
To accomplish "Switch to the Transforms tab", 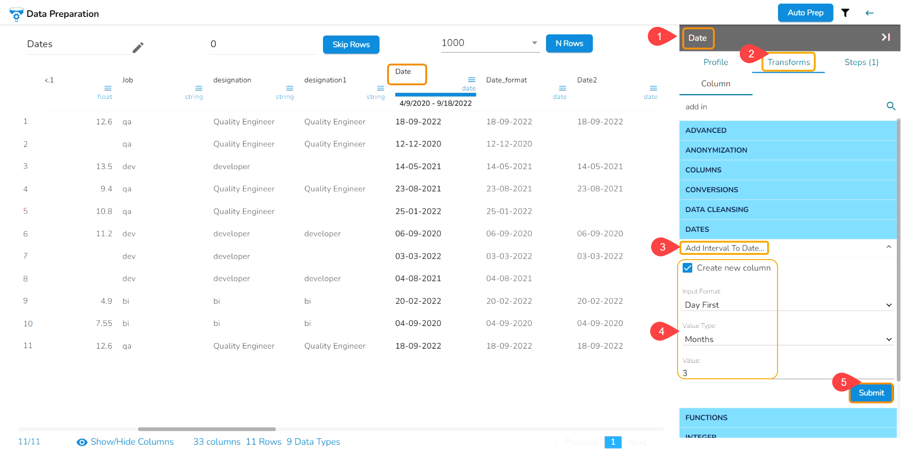I will (x=788, y=62).
